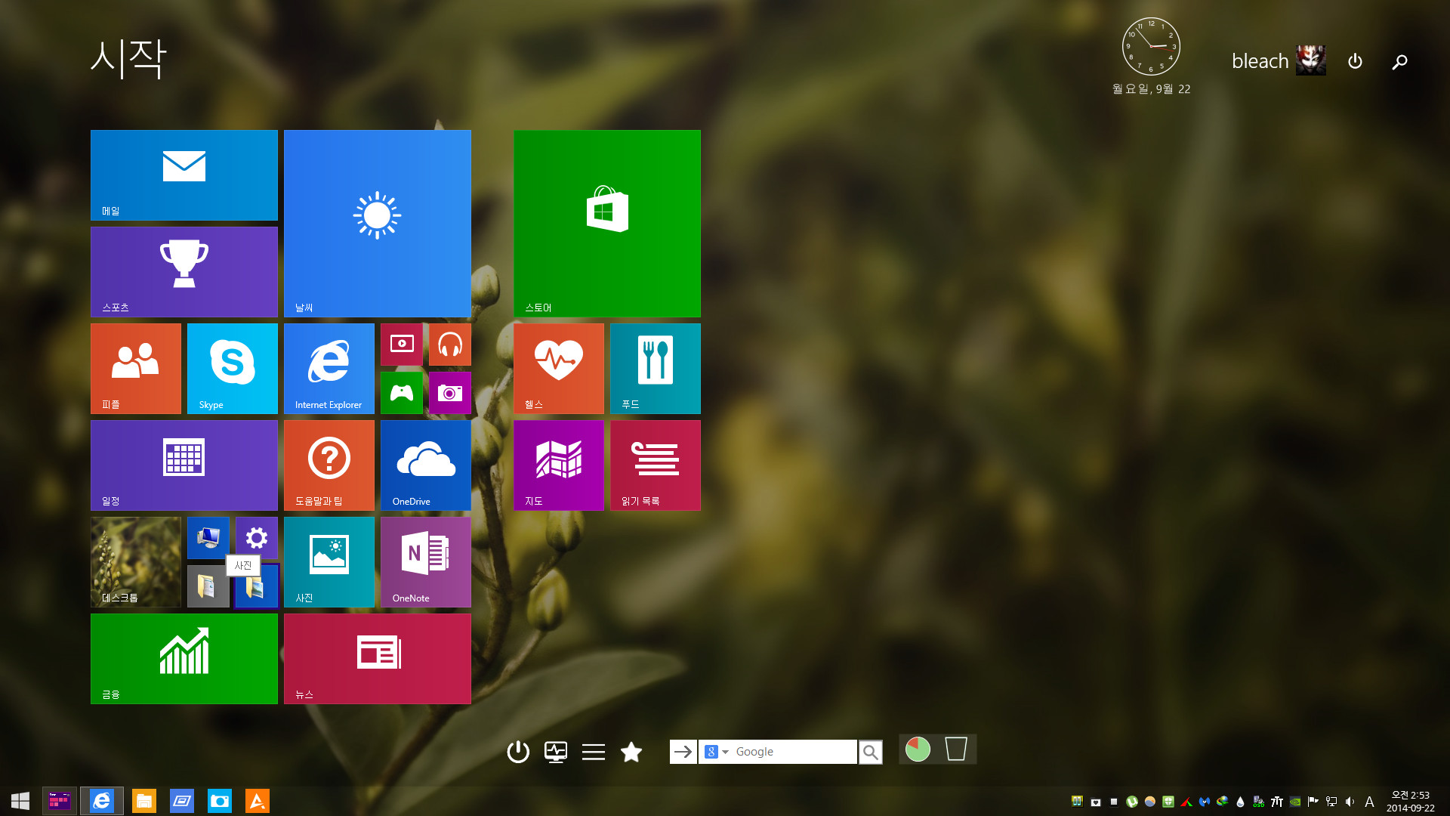Open the 메일 (Mail) tile
Screen dimensions: 1450x816
click(184, 175)
